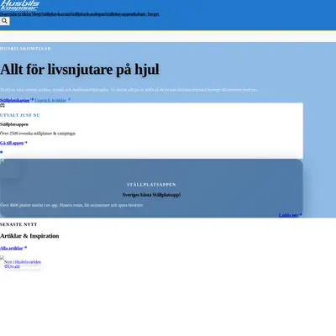Open Rabatt-Torget in the navigation bar
Viewport: 336px width, 336px height.
click(146, 14)
